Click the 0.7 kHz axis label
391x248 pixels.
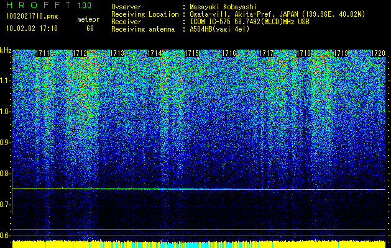[x=5, y=205]
